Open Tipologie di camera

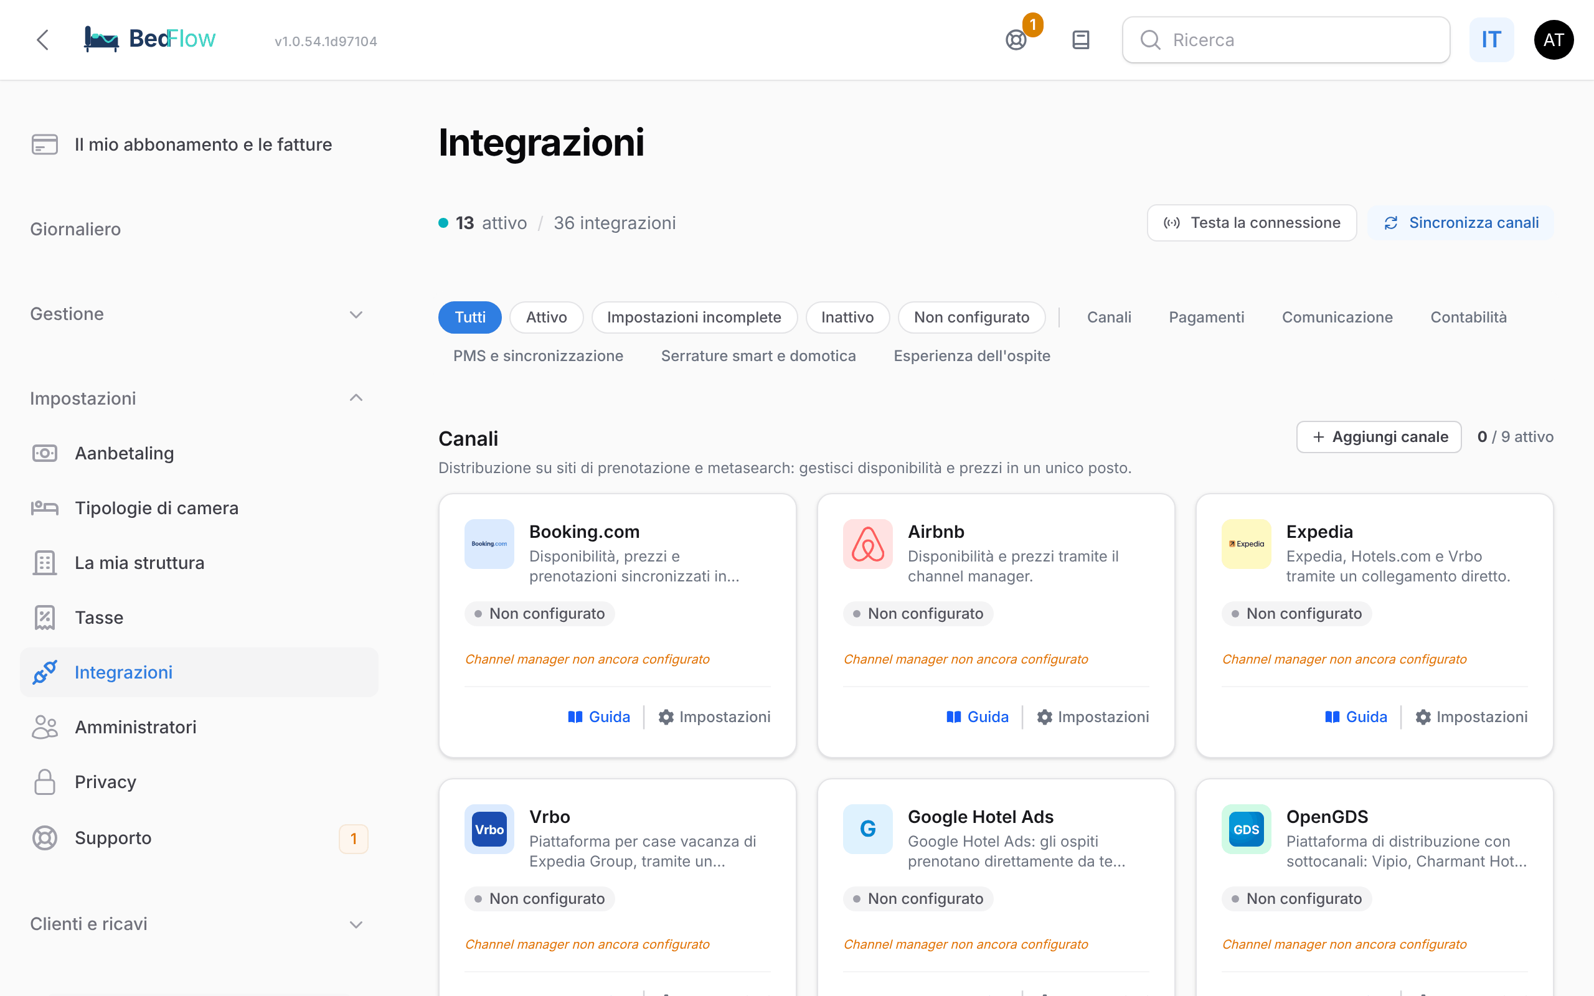(199, 508)
